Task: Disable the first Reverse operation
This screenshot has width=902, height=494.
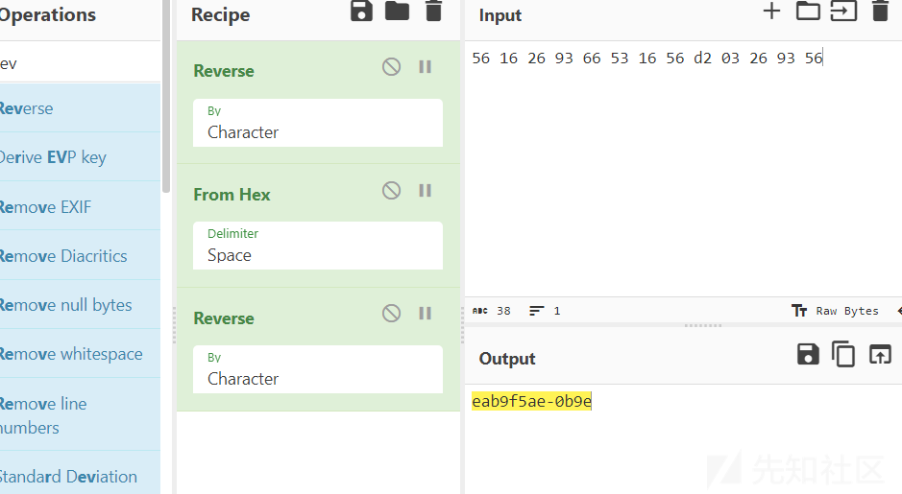Action: (x=391, y=67)
